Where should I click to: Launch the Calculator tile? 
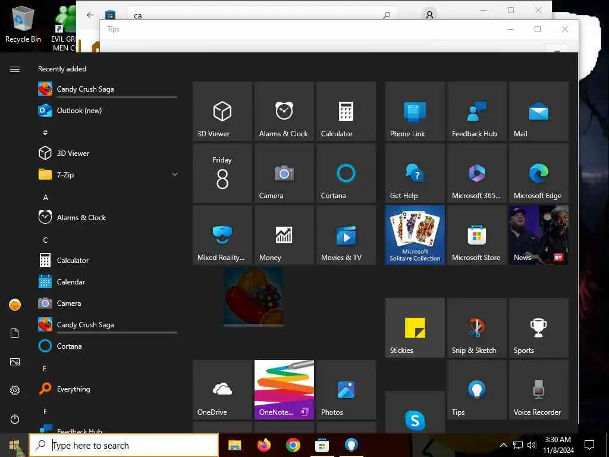346,111
